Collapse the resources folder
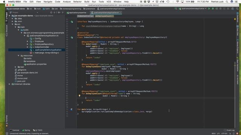Screen dimensions: 241x135 [x=18, y=55]
